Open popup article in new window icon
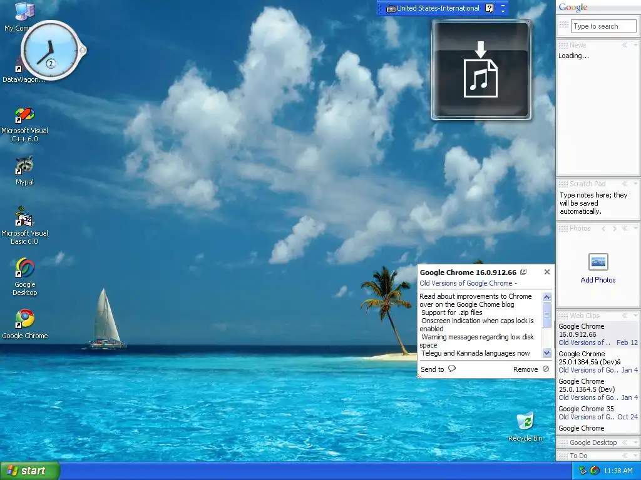The width and height of the screenshot is (641, 480). tap(523, 272)
